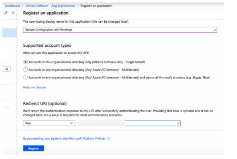The height and width of the screenshot is (159, 237).
Task: Click the Register button
Action: pos(34,148)
